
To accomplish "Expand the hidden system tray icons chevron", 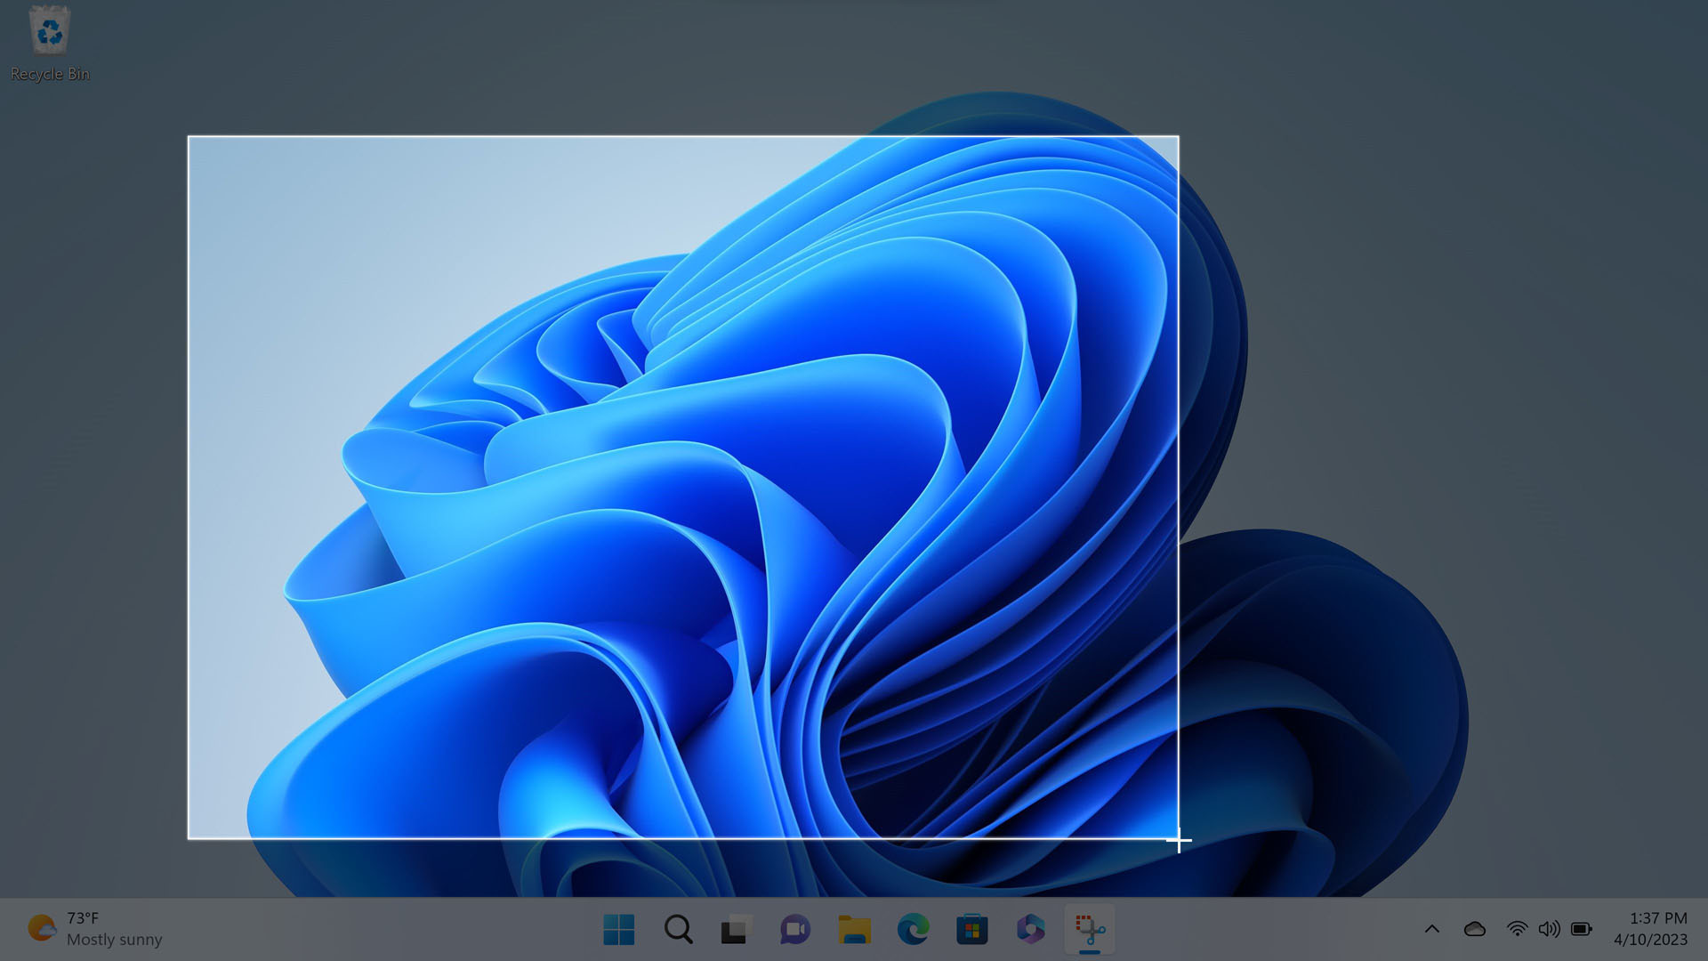I will coord(1431,929).
